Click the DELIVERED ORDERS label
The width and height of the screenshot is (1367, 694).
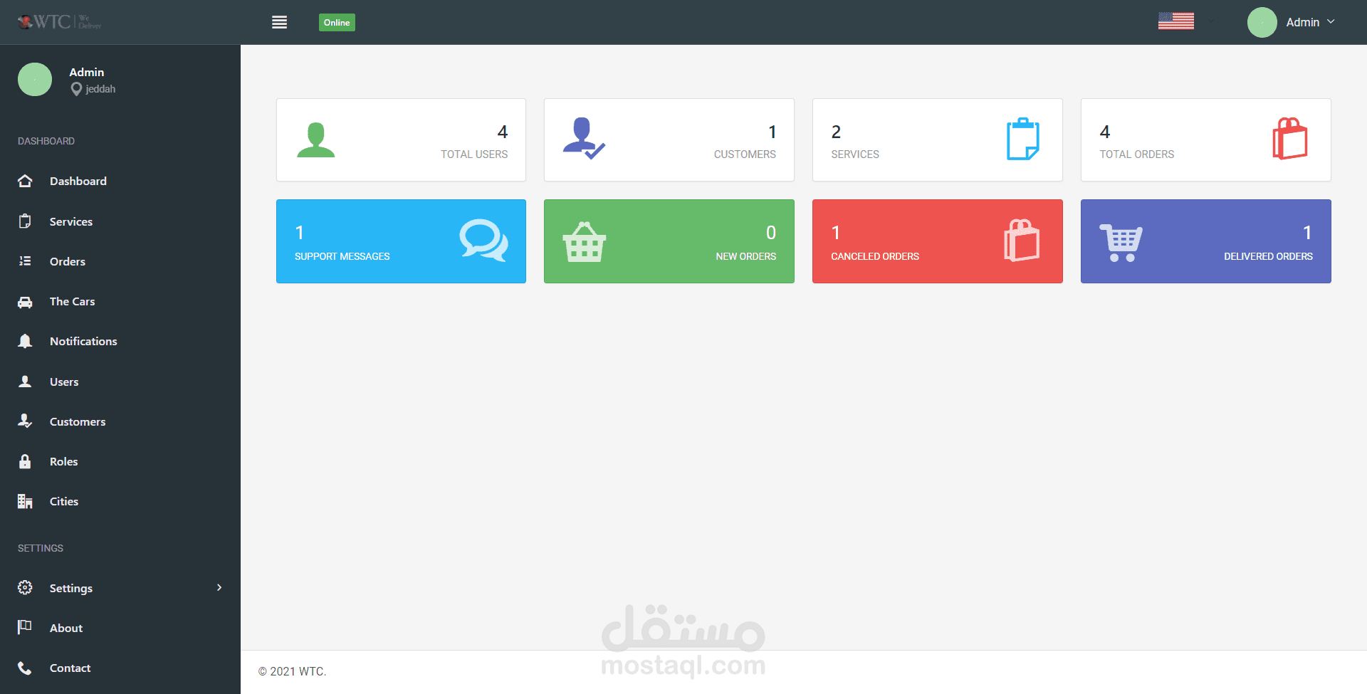tap(1268, 256)
